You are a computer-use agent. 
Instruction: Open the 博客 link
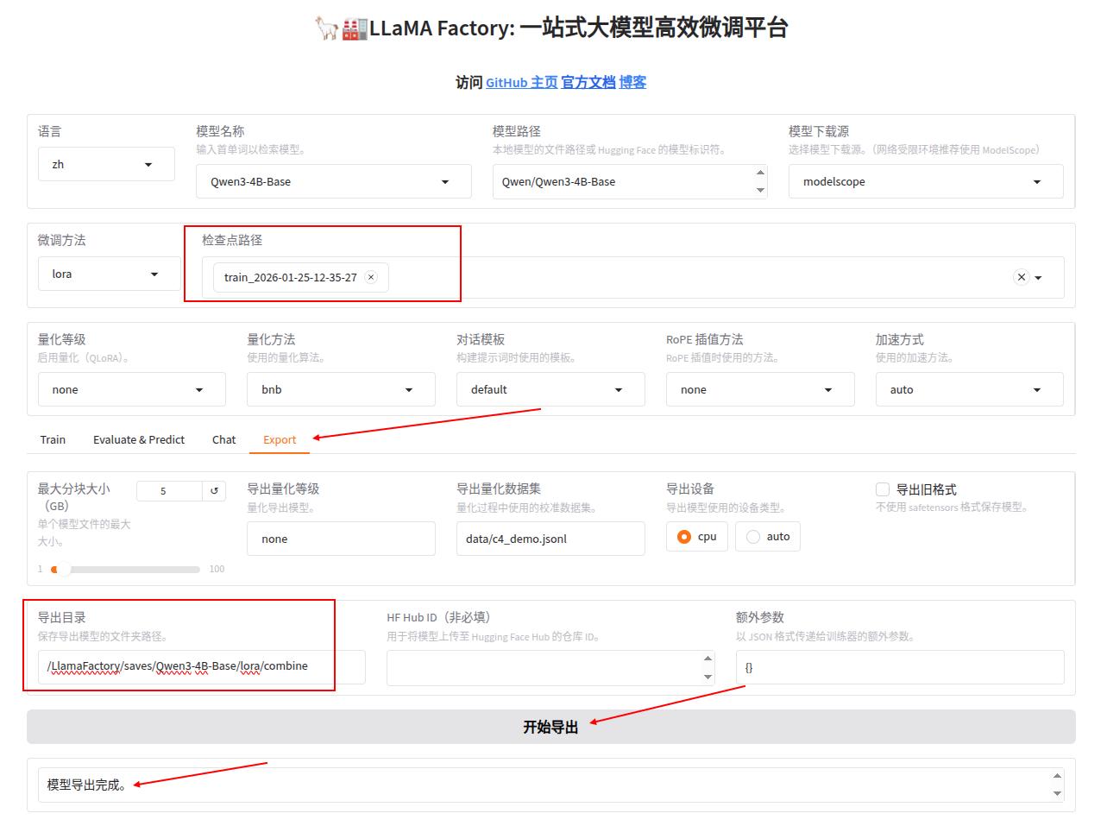pyautogui.click(x=632, y=82)
